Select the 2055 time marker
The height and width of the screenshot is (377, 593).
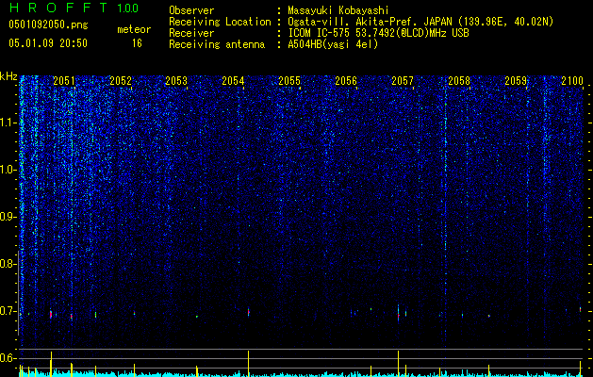[289, 81]
